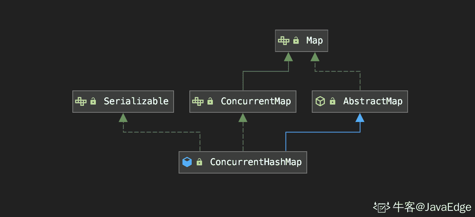Click the abstract class icon on AbstractMap
Image resolution: width=475 pixels, height=217 pixels.
click(x=320, y=101)
